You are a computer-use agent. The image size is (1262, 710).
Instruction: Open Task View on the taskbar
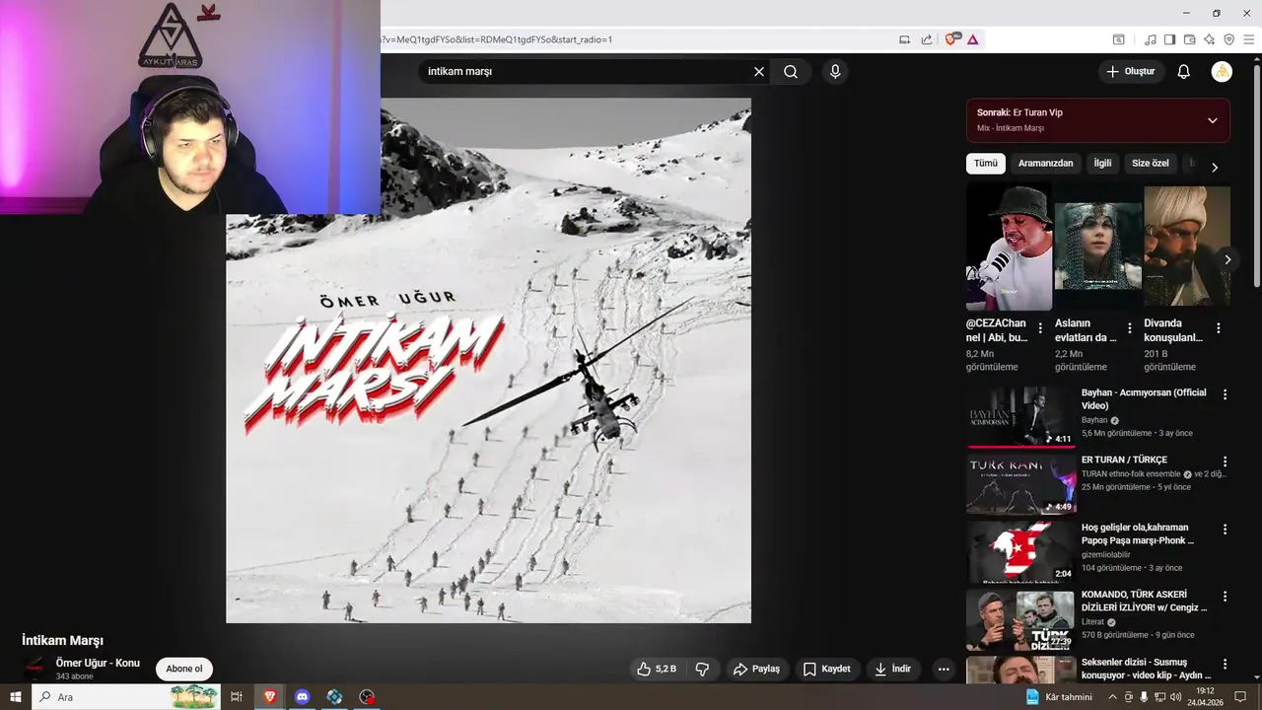pos(237,697)
